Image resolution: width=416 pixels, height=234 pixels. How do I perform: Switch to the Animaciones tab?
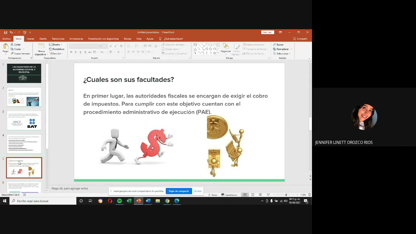click(x=76, y=39)
